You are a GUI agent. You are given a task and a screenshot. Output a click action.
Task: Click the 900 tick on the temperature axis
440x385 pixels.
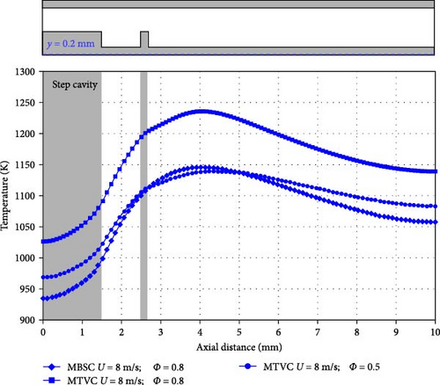(27, 320)
